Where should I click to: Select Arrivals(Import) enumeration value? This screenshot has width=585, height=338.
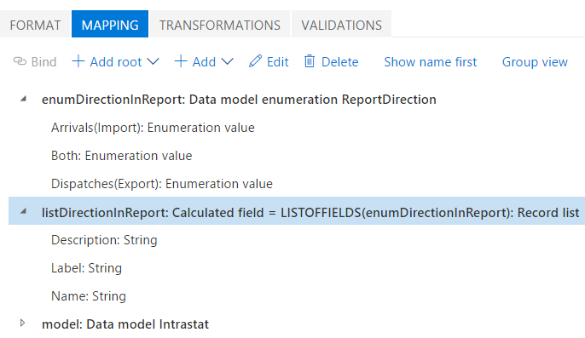point(153,128)
